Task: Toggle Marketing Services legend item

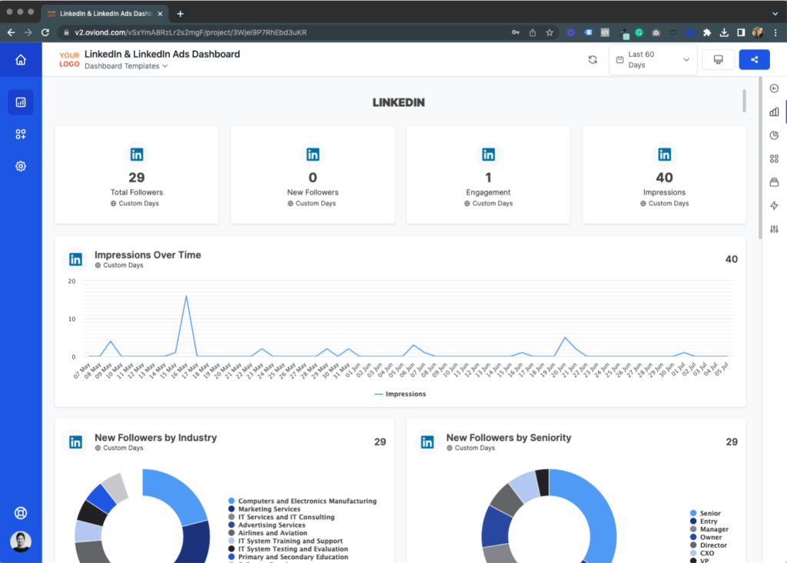Action: [x=264, y=509]
